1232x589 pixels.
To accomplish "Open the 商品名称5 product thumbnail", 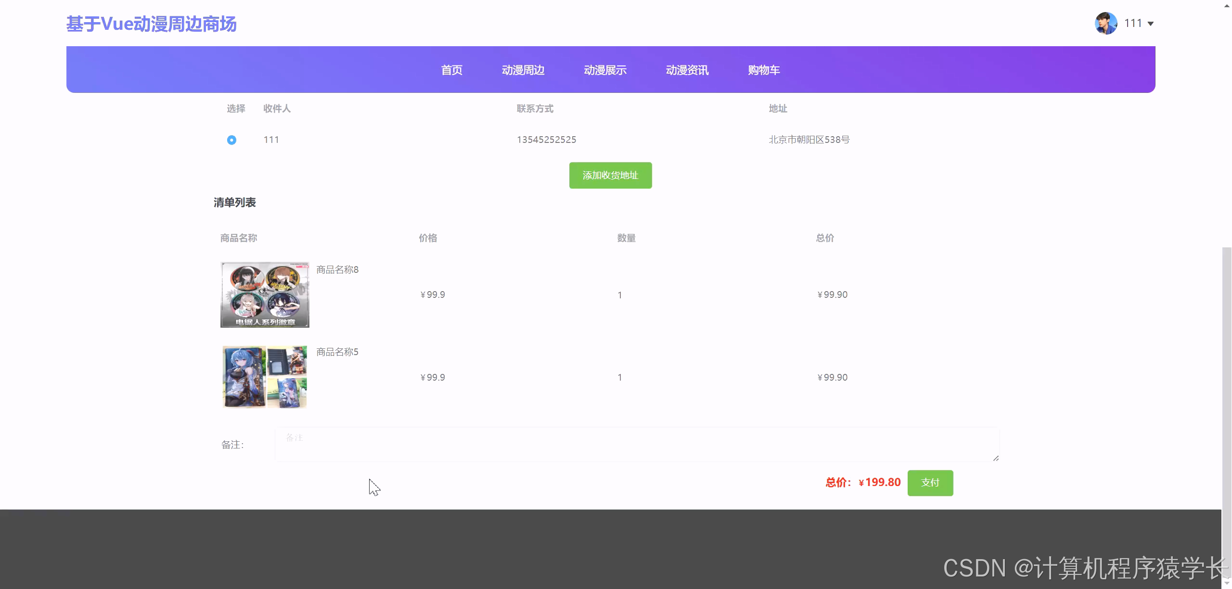I will 265,377.
